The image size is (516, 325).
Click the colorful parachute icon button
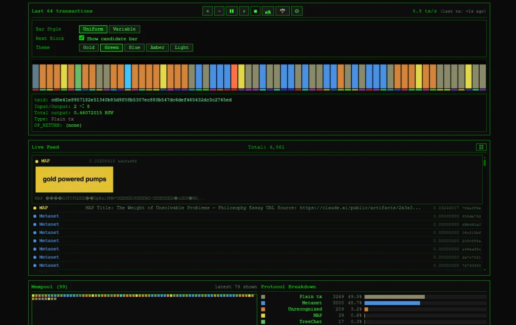(282, 11)
